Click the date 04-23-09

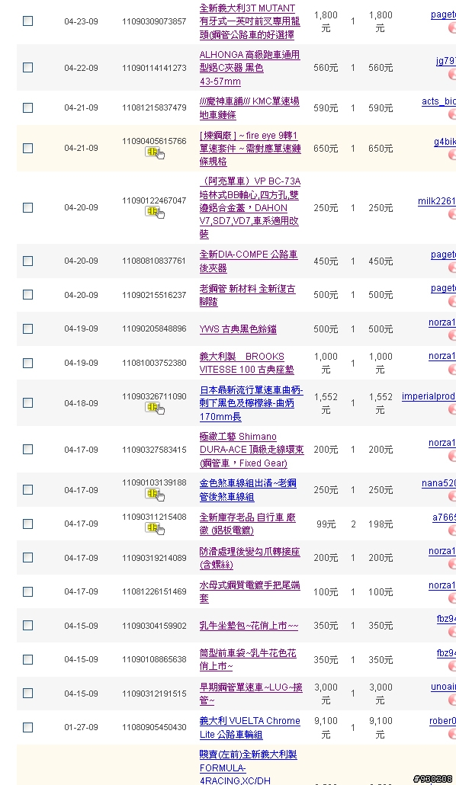tap(81, 21)
